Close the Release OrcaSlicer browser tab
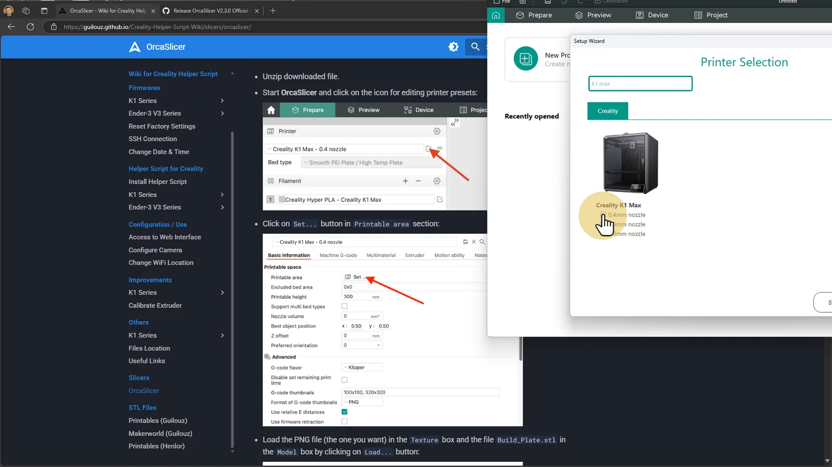 pos(257,10)
